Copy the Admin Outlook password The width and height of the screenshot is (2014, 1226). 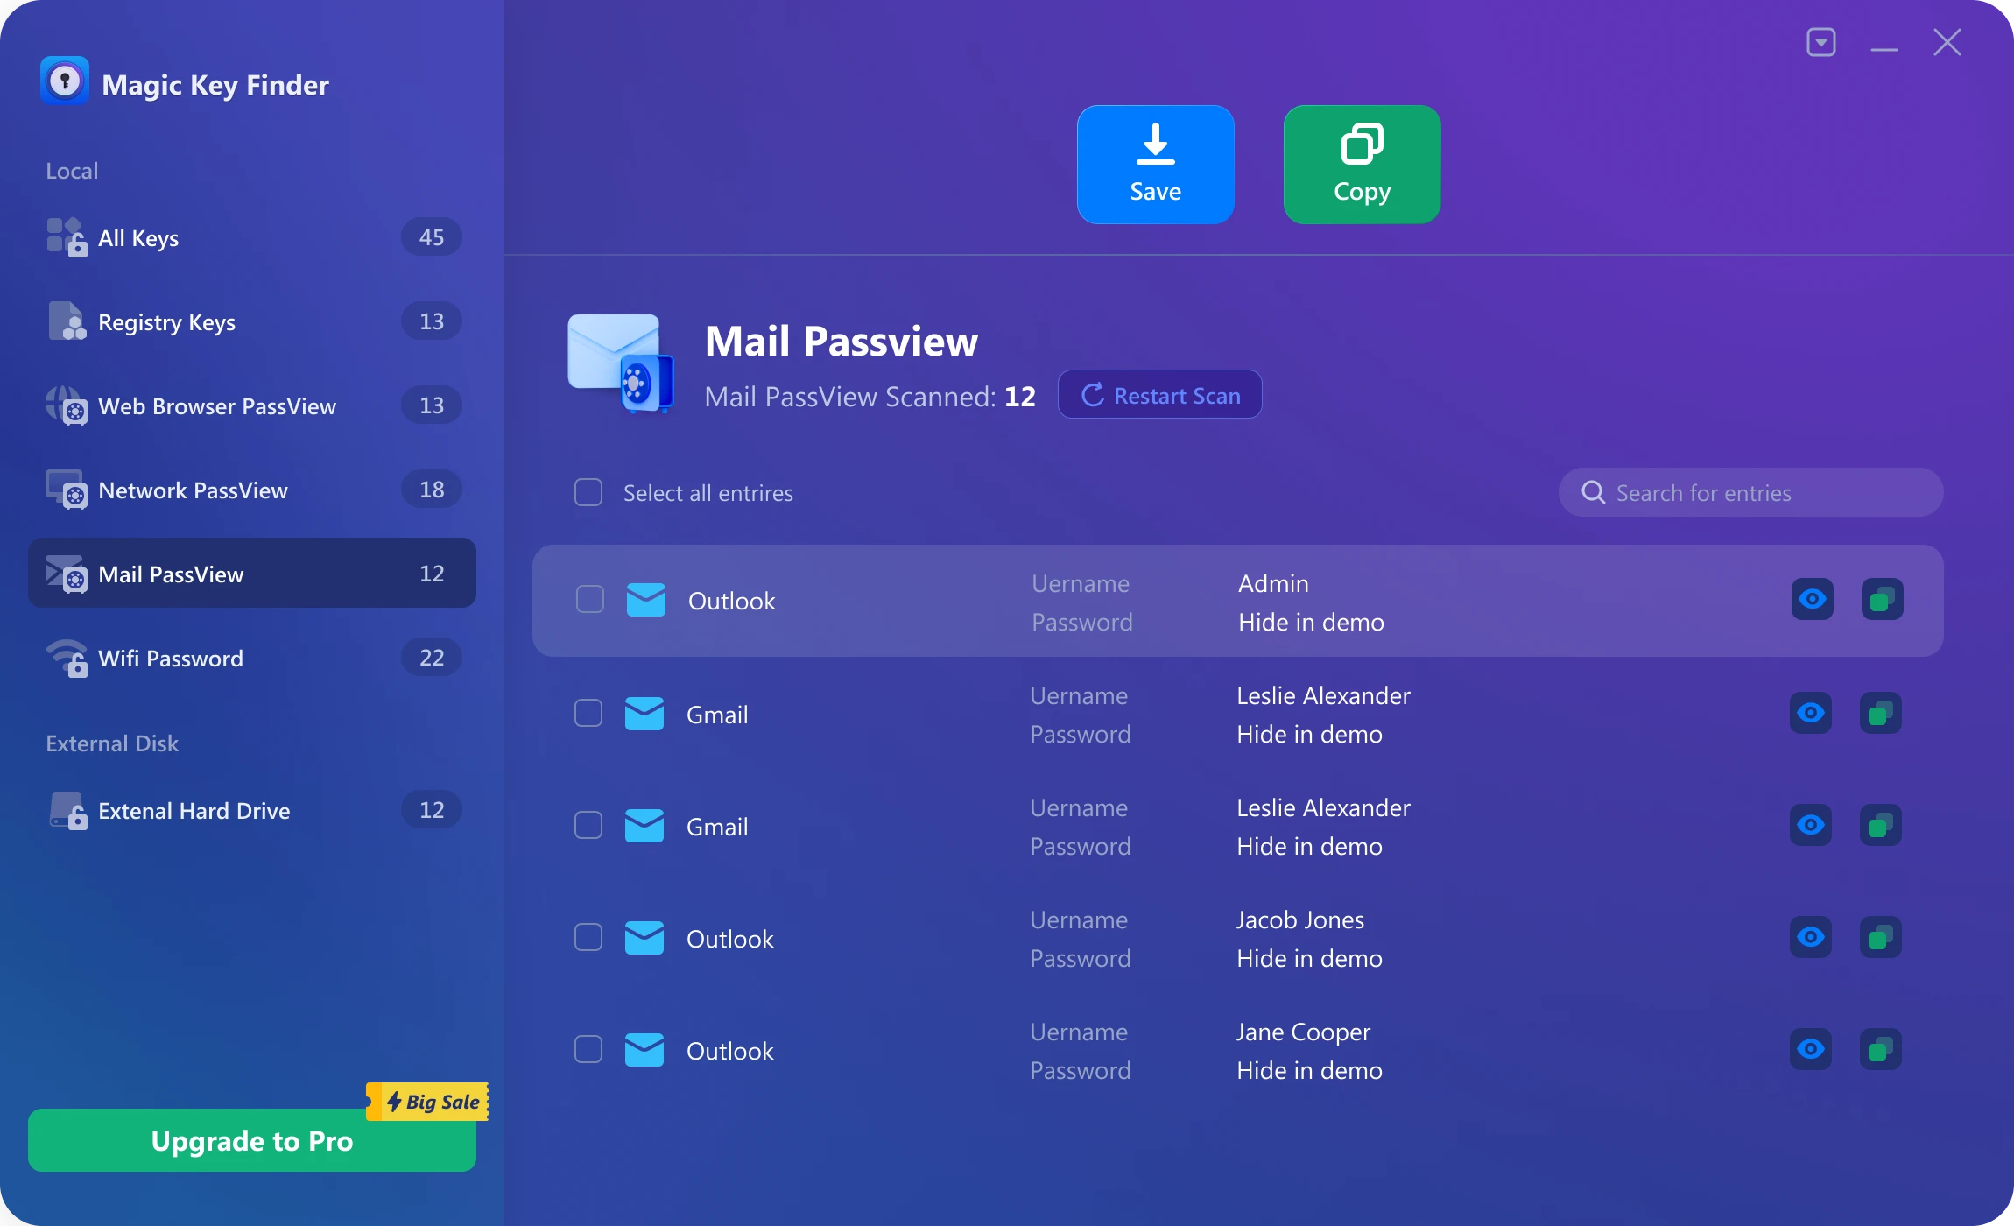pos(1880,599)
